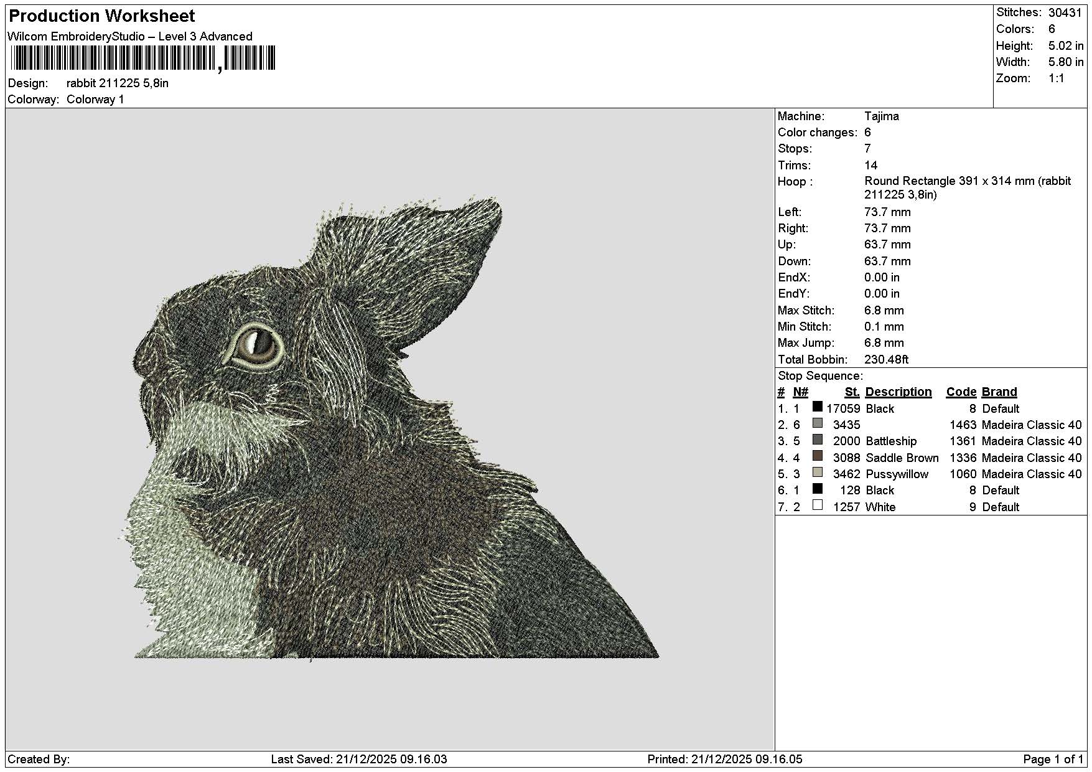Click the 'Wilcom EmbroideryStudio – Level 3 Advanced' text
The width and height of the screenshot is (1092, 772).
(x=129, y=37)
